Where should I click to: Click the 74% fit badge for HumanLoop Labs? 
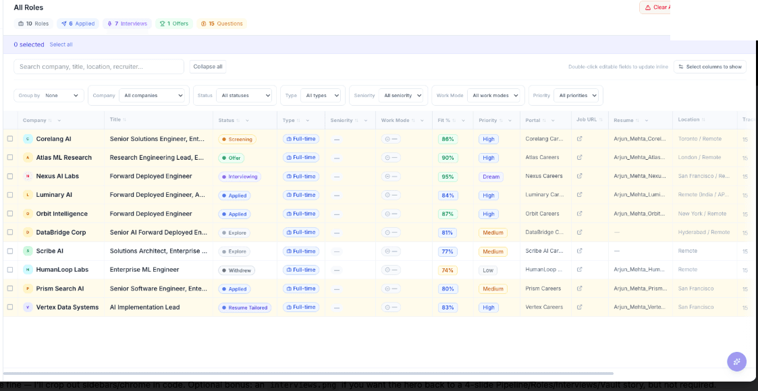[x=448, y=270]
